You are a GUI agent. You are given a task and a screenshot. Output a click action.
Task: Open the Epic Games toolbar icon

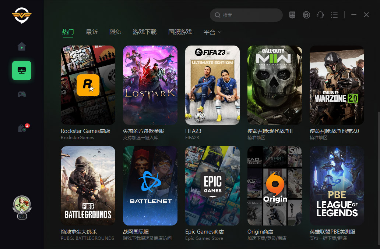(x=292, y=15)
